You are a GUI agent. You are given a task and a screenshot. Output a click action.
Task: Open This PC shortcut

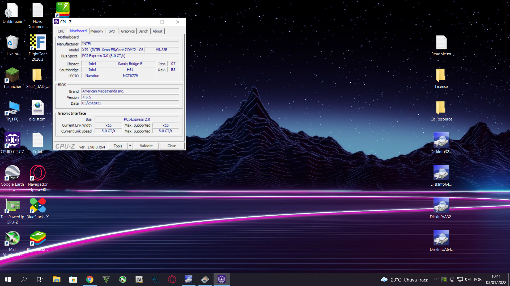(12, 111)
